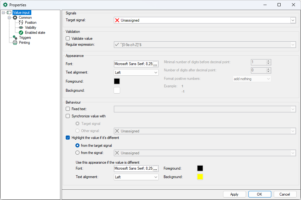Open the Enabled state page
301x200 pixels.
[x=35, y=33]
